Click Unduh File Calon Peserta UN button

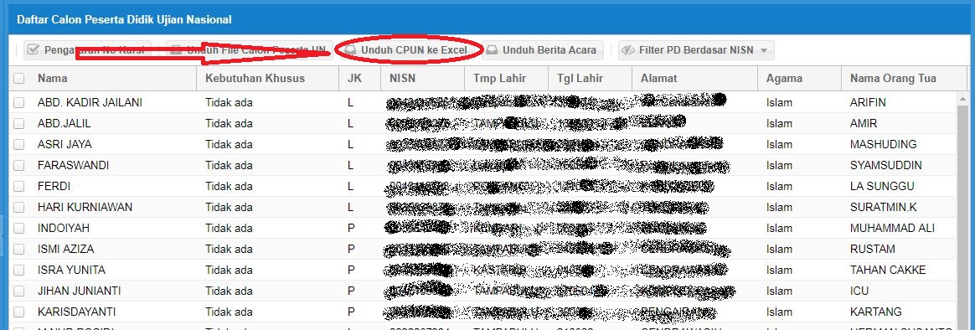click(x=250, y=50)
